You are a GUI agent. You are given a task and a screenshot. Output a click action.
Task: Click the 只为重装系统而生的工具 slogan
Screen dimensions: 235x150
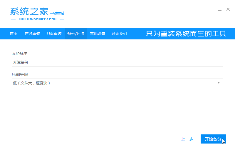[x=186, y=34]
